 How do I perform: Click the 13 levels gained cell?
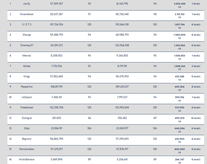(196, 118)
